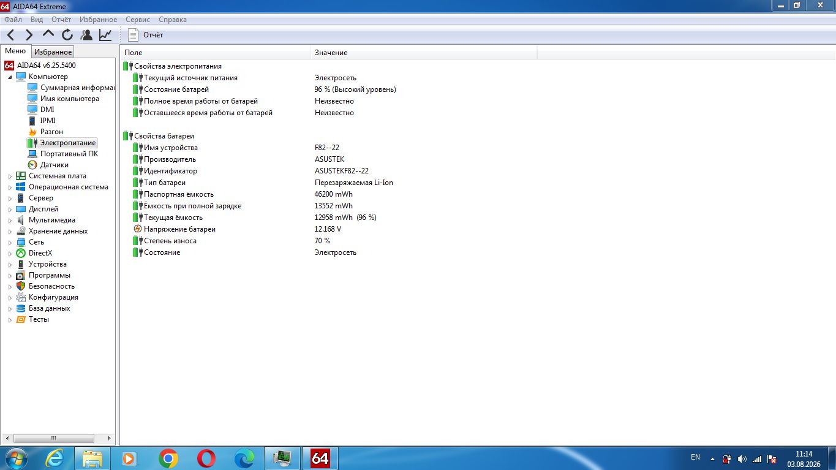Click the Back arrow toolbar icon
The width and height of the screenshot is (836, 470).
pos(10,35)
